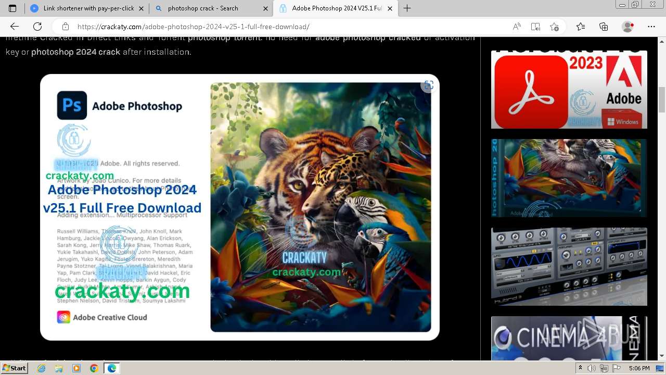
Task: Show hidden system tray icons
Action: [x=581, y=368]
